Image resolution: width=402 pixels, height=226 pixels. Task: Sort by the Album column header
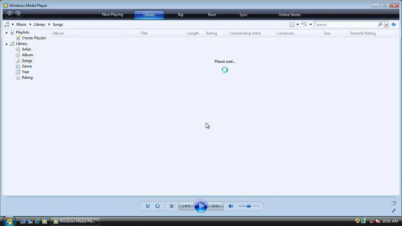point(88,33)
